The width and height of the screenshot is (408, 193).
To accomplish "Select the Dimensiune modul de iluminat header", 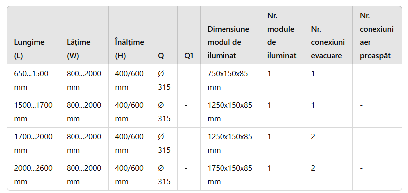I will click(x=230, y=35).
